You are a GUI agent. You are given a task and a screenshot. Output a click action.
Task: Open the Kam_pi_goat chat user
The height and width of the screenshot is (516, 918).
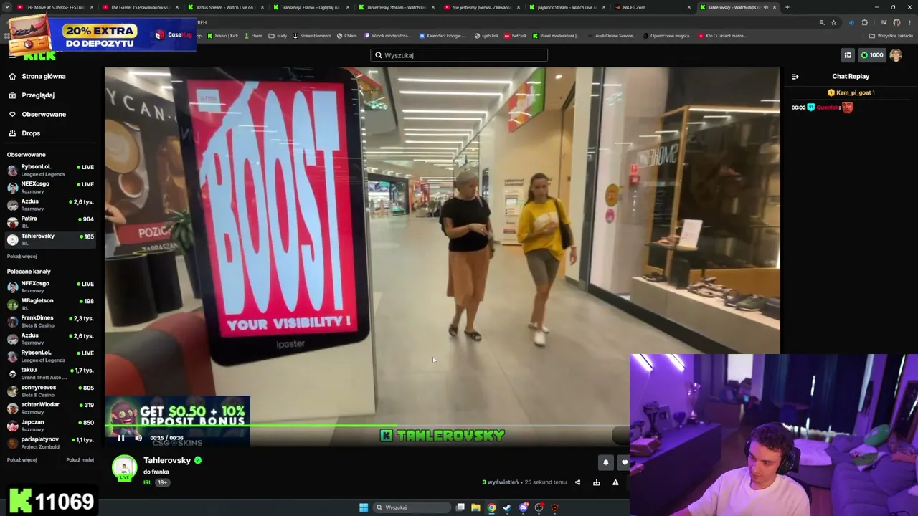pyautogui.click(x=853, y=92)
